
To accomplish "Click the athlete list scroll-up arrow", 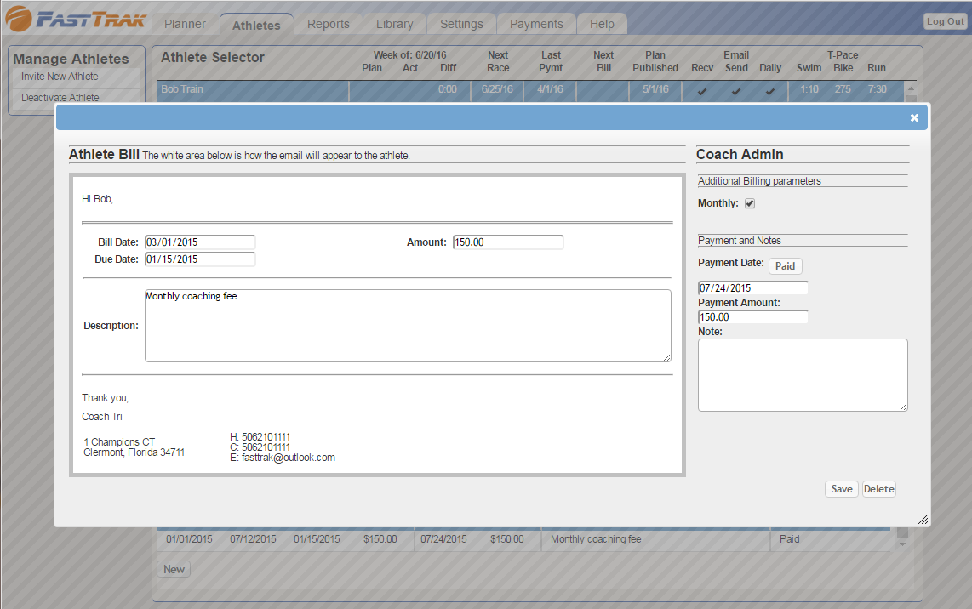I will pyautogui.click(x=911, y=89).
